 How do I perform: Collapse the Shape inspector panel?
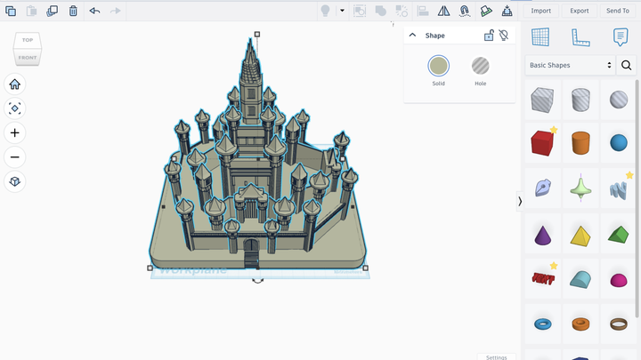point(412,36)
